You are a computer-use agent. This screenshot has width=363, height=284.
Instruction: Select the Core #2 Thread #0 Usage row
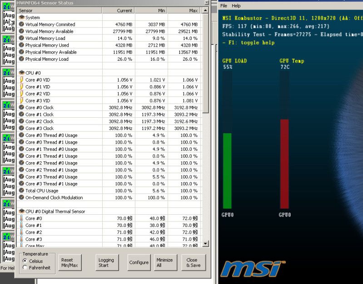109,163
